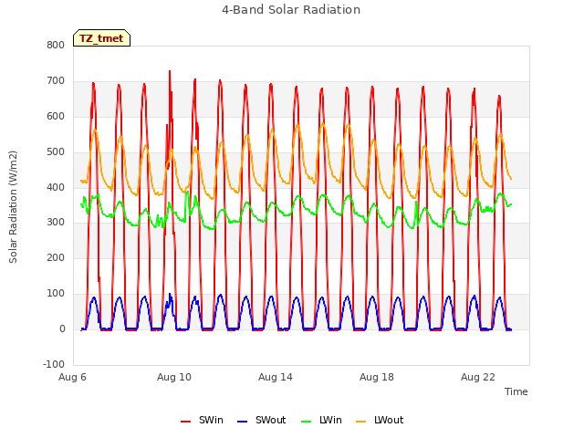
Task: Click the Aug 14 x-axis tick label
Action: pyautogui.click(x=276, y=377)
